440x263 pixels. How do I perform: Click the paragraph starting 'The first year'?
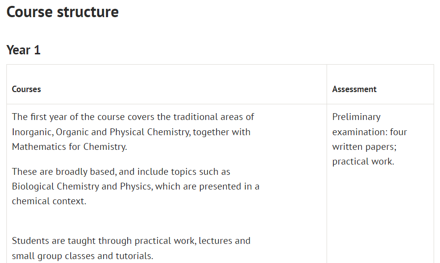tap(133, 132)
